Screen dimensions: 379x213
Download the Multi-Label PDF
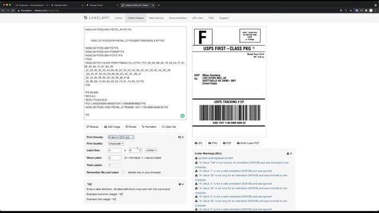(x=248, y=143)
